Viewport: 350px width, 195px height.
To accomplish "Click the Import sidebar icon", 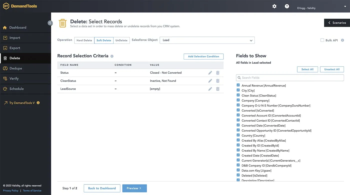I will pos(5,38).
